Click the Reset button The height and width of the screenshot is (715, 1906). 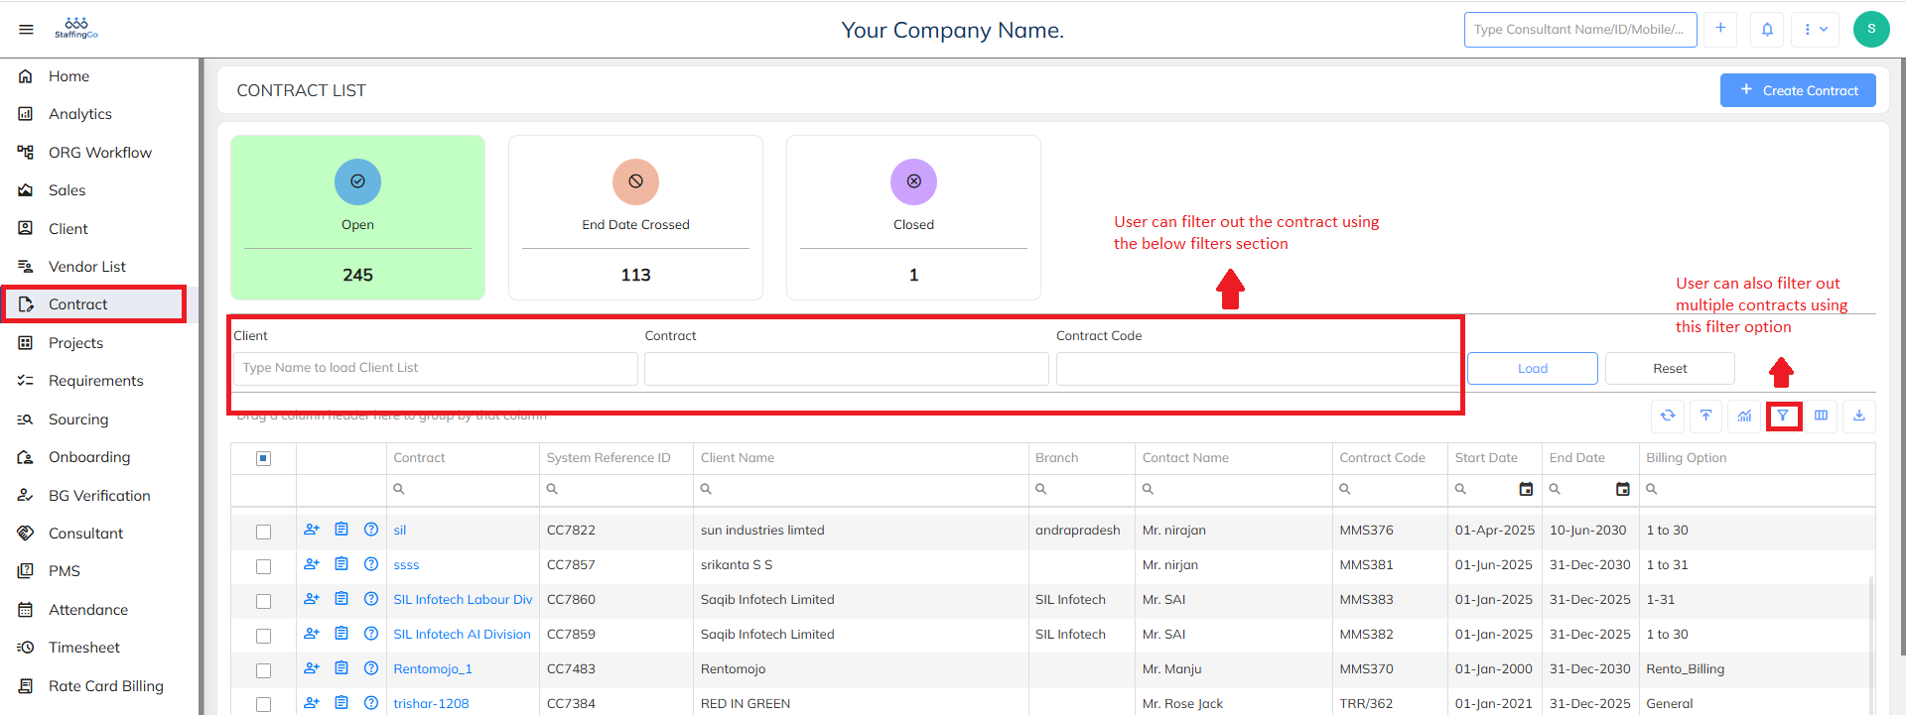tap(1670, 368)
